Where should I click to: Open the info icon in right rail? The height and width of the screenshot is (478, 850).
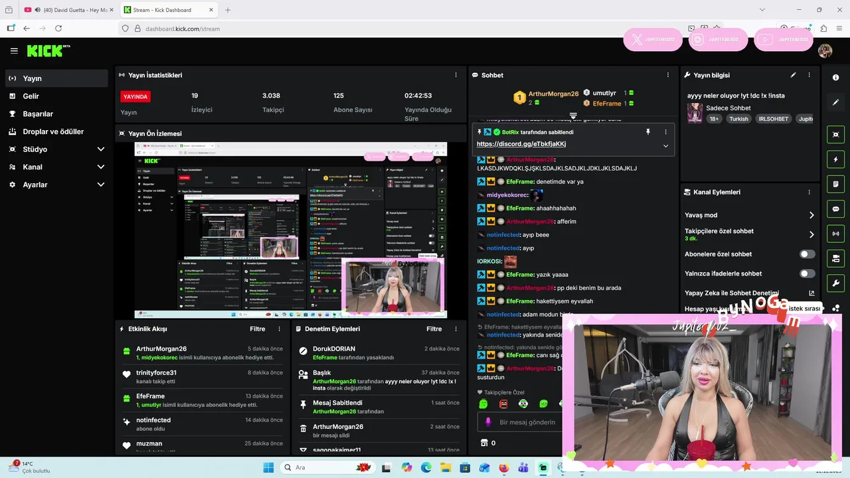(835, 78)
